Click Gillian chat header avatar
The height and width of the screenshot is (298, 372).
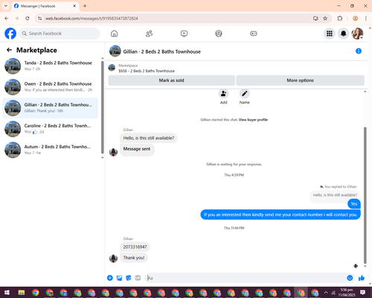pyautogui.click(x=115, y=51)
